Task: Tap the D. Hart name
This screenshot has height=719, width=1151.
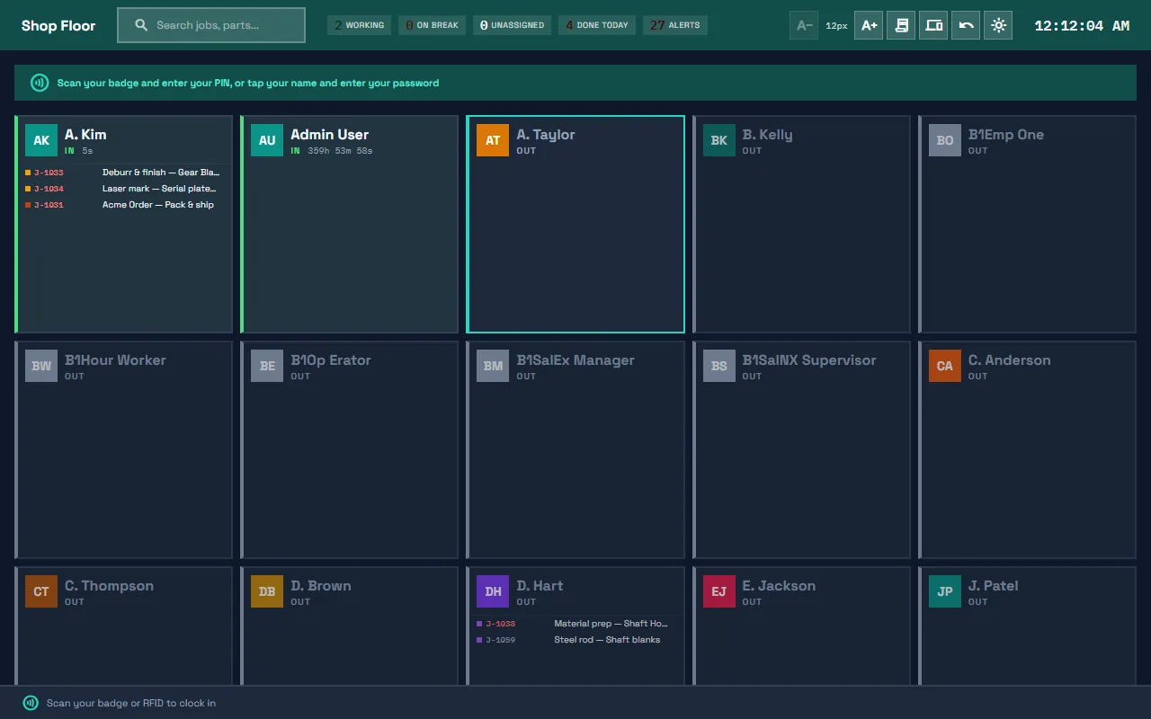Action: pyautogui.click(x=540, y=586)
